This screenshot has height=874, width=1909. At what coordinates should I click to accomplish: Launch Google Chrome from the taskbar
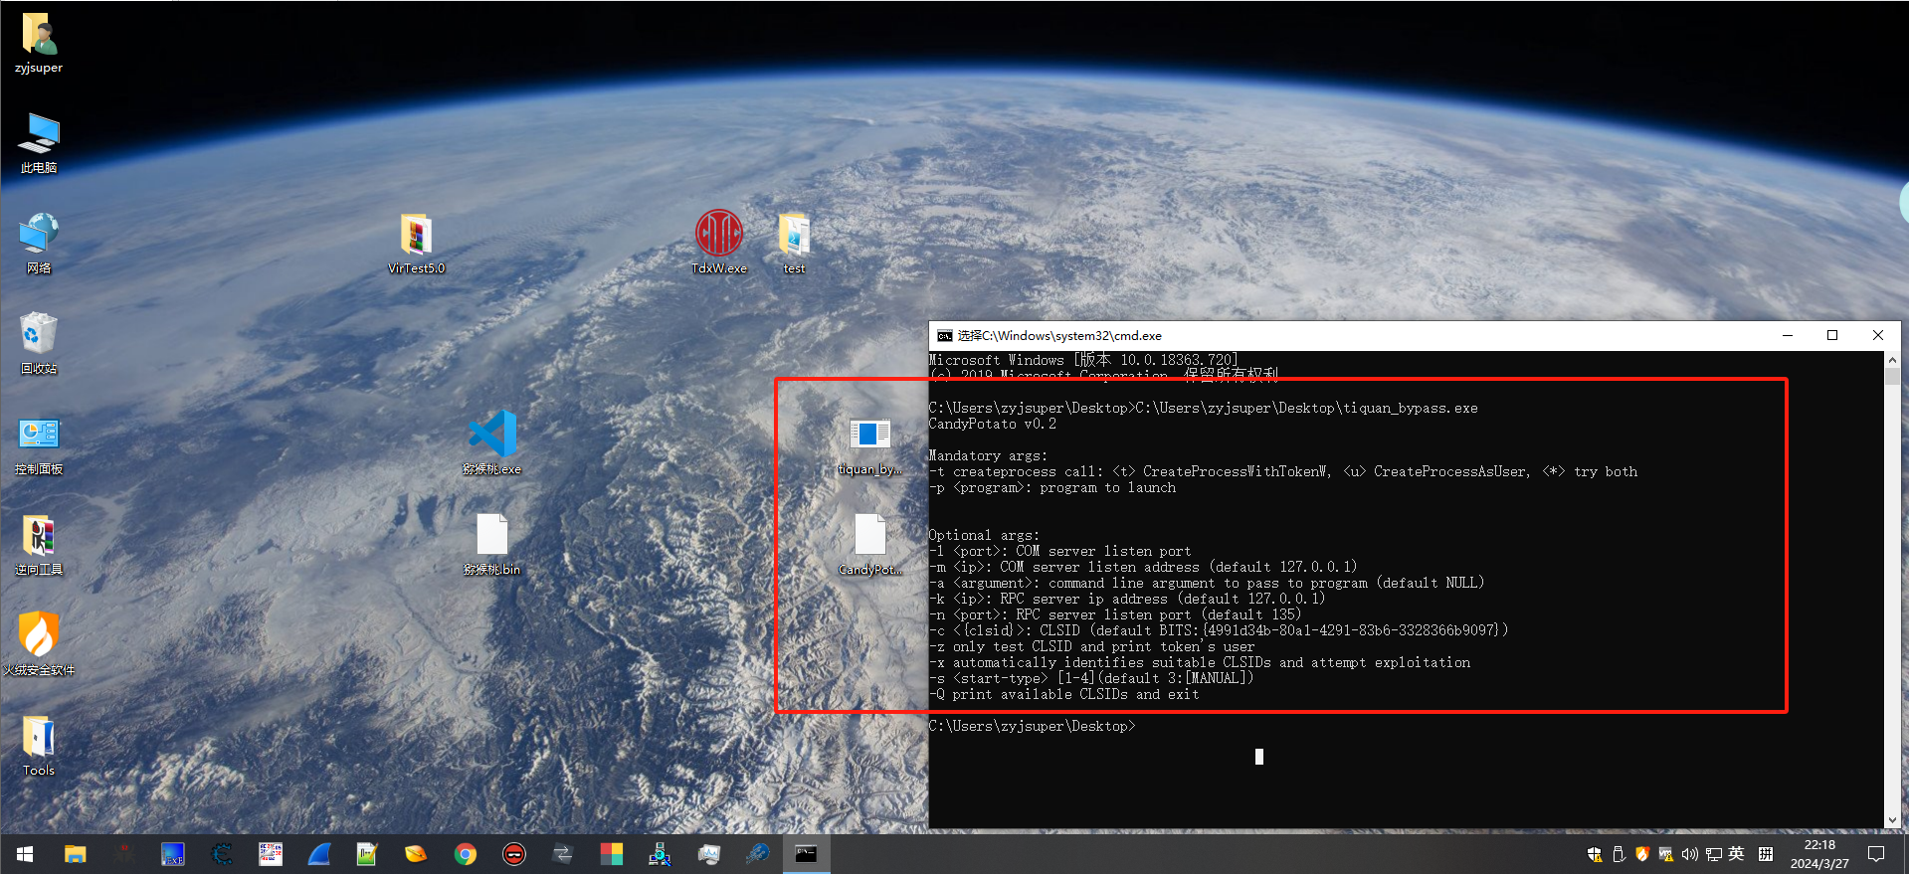(x=465, y=854)
